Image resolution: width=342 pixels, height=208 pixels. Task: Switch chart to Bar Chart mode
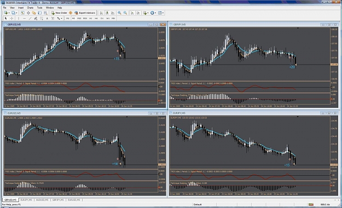point(101,13)
